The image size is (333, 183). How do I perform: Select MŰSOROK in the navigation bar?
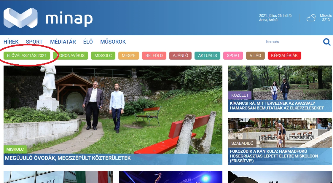click(113, 42)
